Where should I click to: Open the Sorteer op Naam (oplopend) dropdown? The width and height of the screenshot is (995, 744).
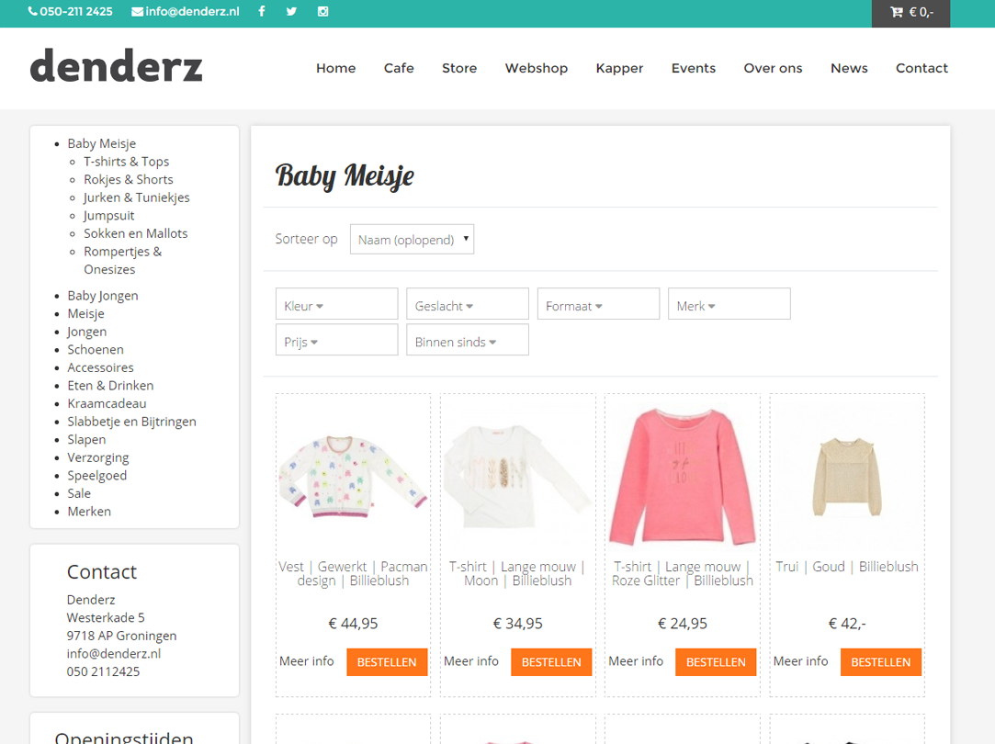[x=412, y=239]
